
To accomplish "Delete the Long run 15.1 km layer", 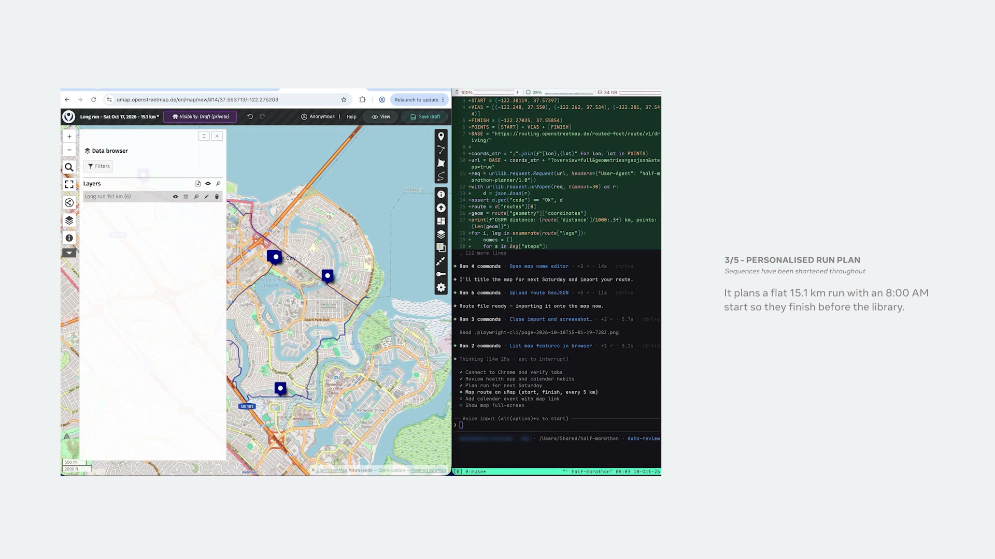I will [x=217, y=197].
